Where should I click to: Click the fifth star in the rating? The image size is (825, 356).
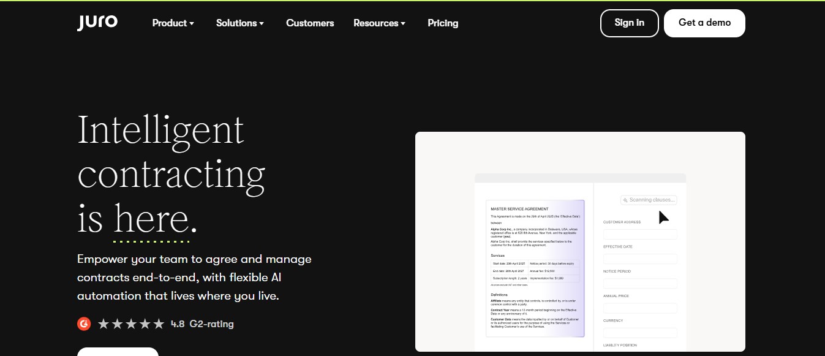159,324
